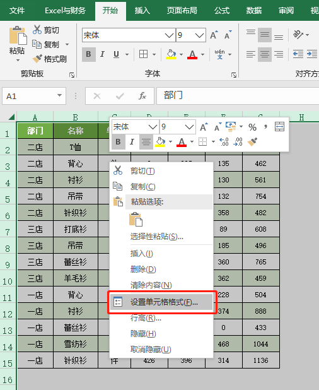The width and height of the screenshot is (319, 390).
Task: Click the Cut scissors icon in ribbon
Action: tap(37, 30)
